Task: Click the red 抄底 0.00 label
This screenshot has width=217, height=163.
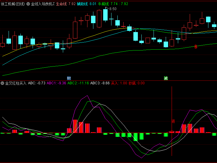Action: 136,83
